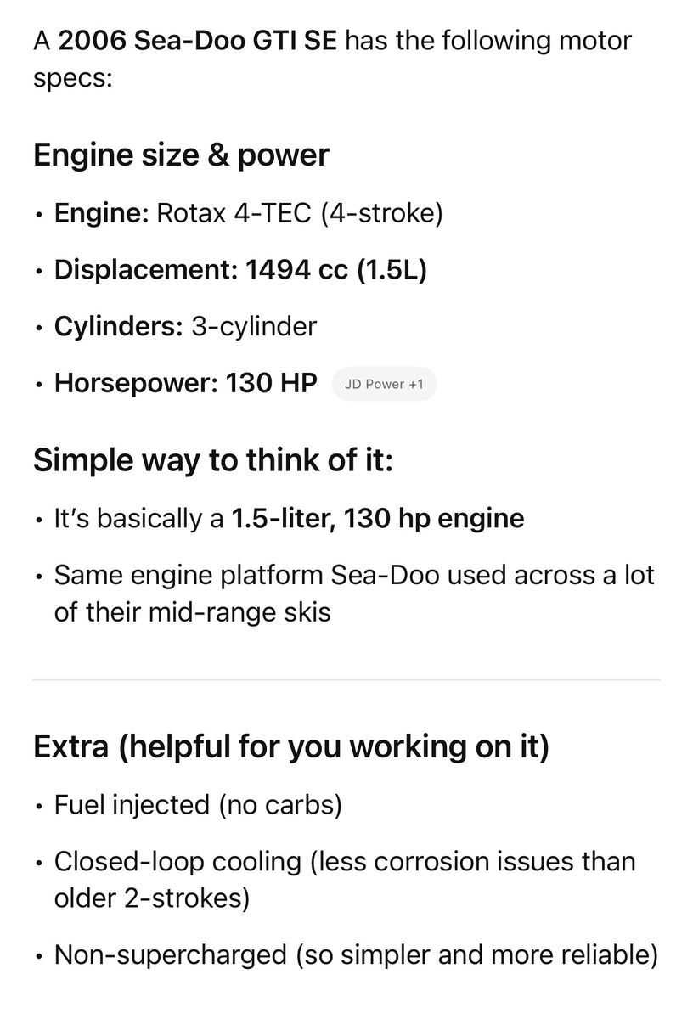The width and height of the screenshot is (693, 1019).
Task: Click the 'Simple way to think of it' heading
Action: click(x=213, y=459)
